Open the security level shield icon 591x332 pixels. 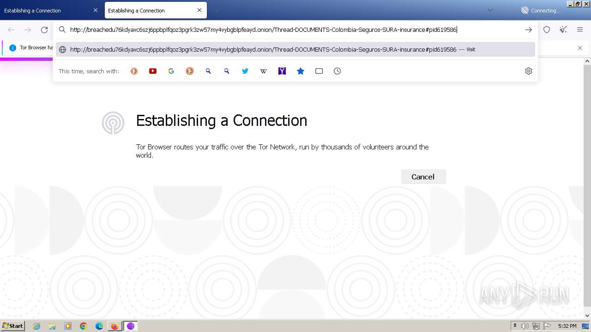[547, 30]
